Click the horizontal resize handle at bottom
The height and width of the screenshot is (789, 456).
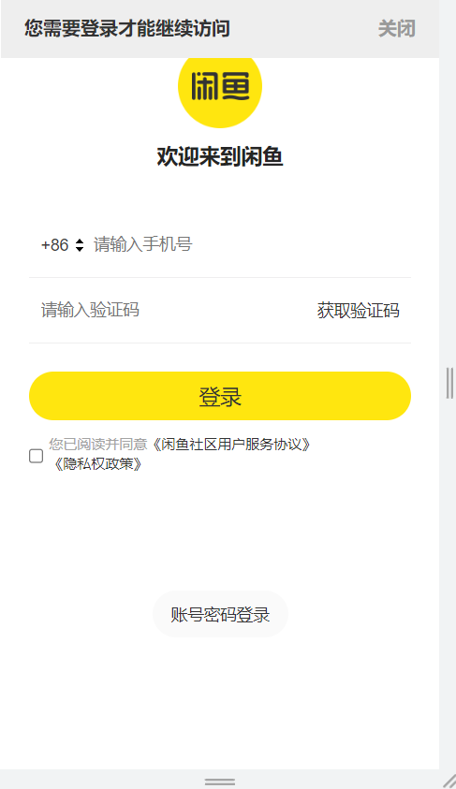pyautogui.click(x=220, y=782)
